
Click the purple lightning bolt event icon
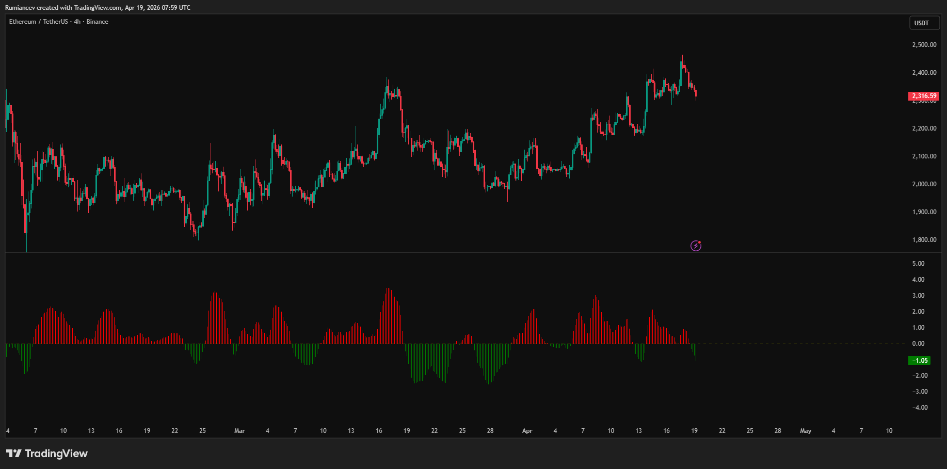click(x=696, y=246)
